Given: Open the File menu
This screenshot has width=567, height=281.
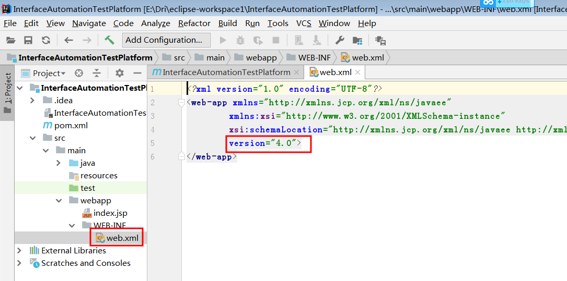Looking at the screenshot, I should pos(10,23).
